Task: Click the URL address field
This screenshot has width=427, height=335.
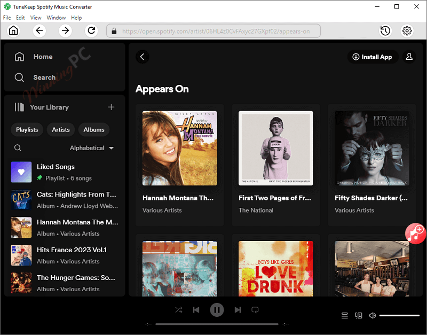Action: (213, 31)
